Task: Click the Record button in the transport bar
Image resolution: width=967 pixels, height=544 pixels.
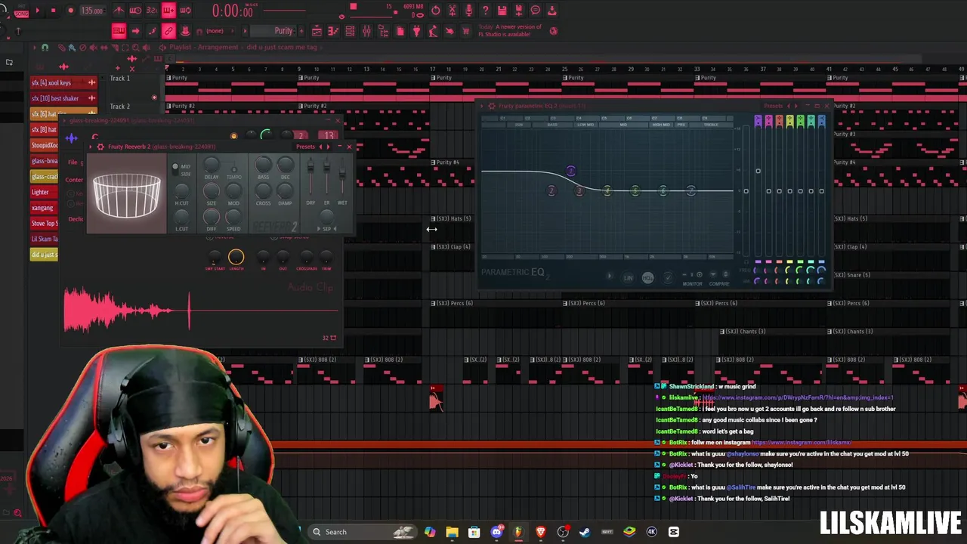Action: point(70,11)
